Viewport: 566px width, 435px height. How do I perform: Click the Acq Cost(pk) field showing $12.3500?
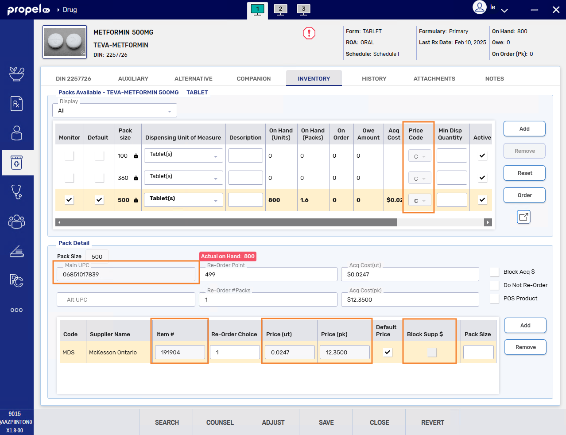click(410, 299)
